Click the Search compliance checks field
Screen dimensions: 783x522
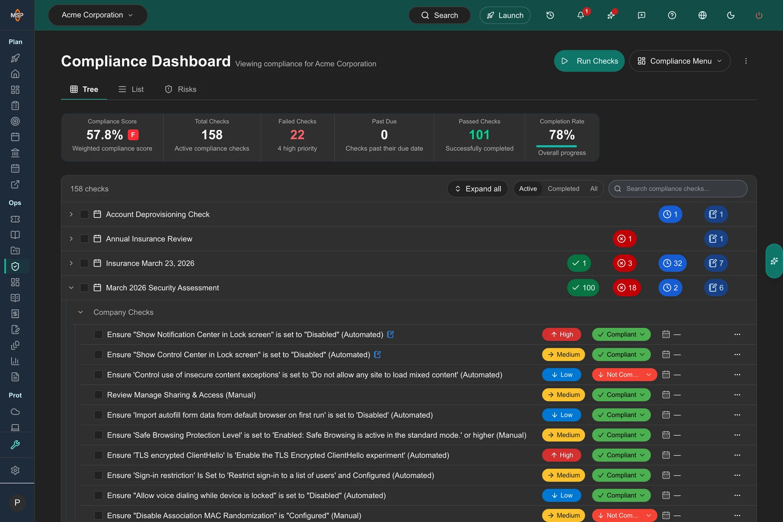point(678,189)
